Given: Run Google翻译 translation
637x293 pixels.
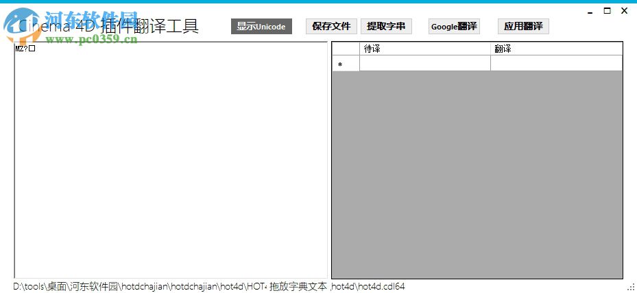Looking at the screenshot, I should [x=454, y=27].
